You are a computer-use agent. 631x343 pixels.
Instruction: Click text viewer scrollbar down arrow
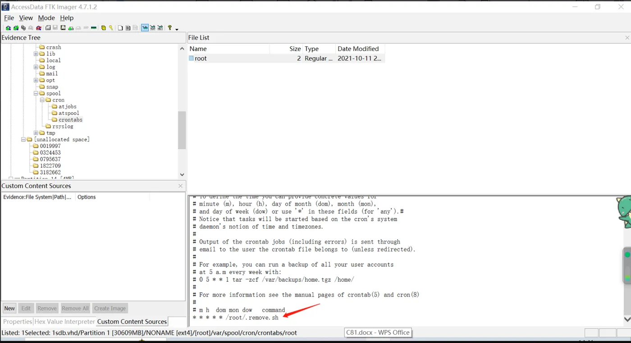pyautogui.click(x=627, y=319)
